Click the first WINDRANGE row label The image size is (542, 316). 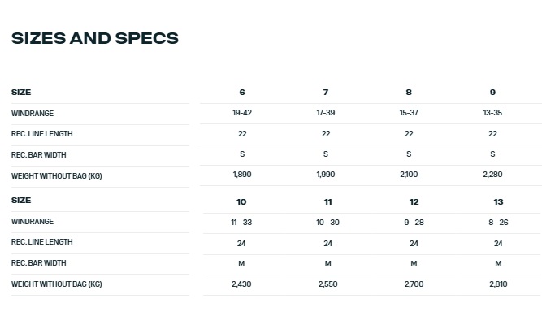pos(33,114)
